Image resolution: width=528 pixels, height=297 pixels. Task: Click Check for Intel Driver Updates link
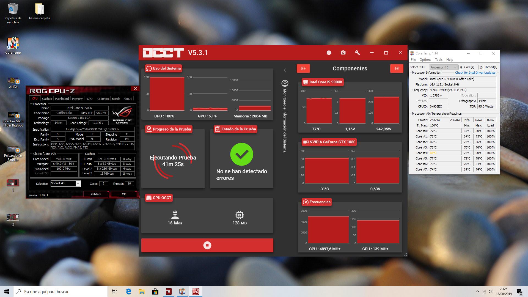click(x=475, y=73)
